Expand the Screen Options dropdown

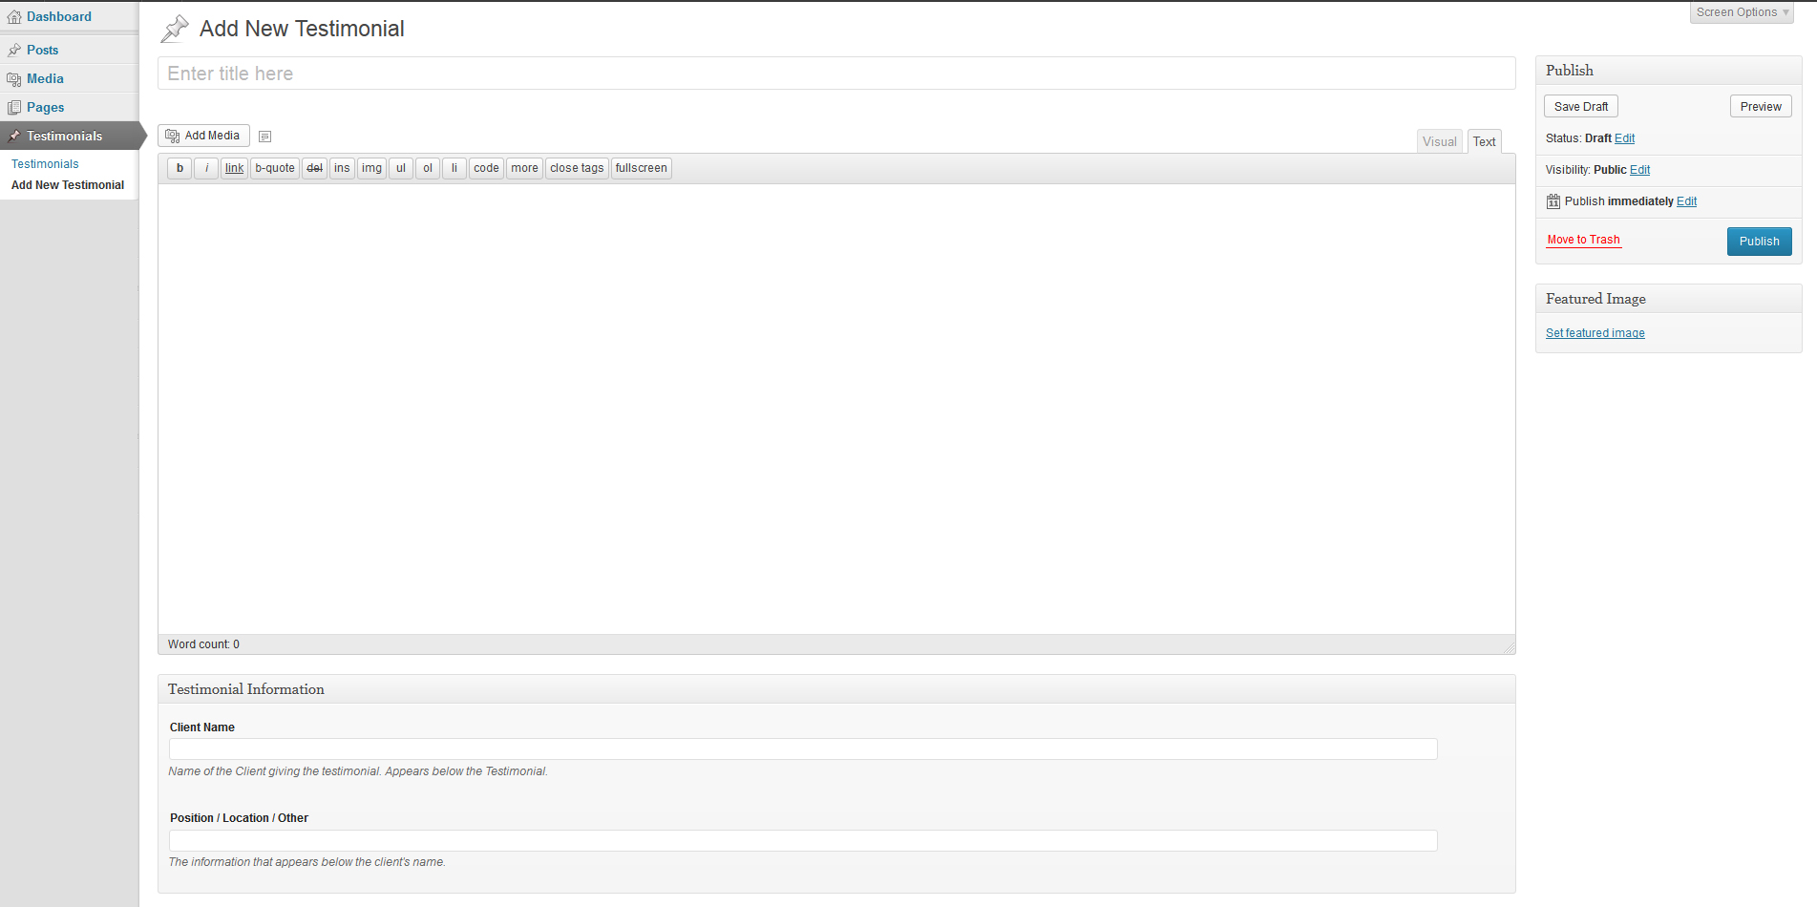(x=1742, y=12)
